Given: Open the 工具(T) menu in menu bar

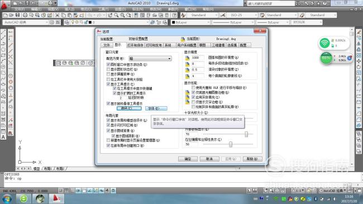Looking at the screenshot, I should (x=103, y=10).
